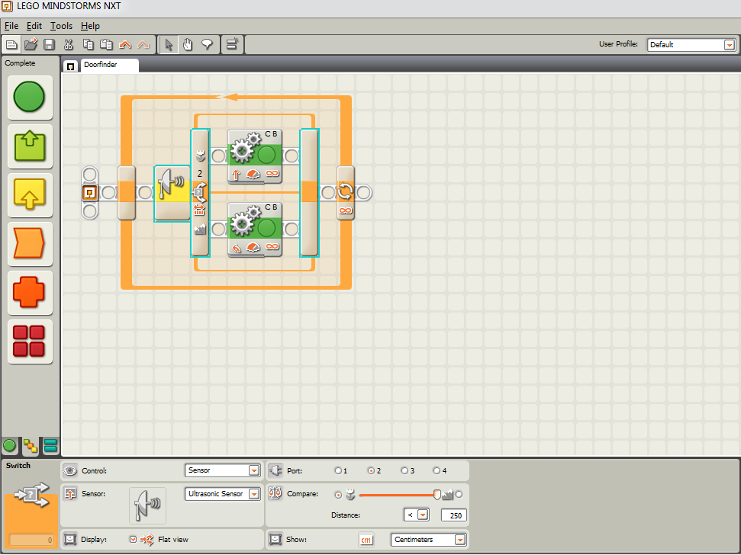Switch to the Complete palette tab at the bottom
Viewport: 741px width, 555px height.
31,446
